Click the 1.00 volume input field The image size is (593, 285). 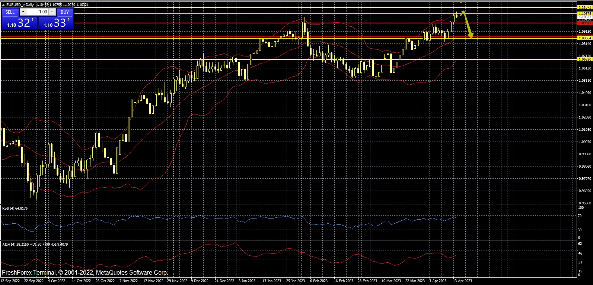38,12
